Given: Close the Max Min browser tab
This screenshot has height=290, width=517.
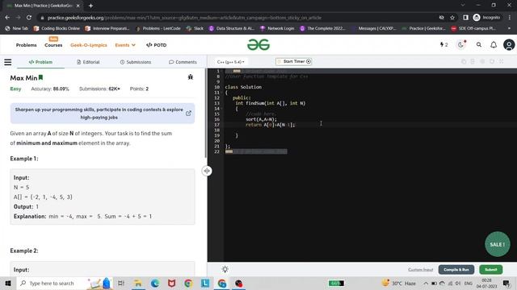Looking at the screenshot, I should [x=78, y=6].
